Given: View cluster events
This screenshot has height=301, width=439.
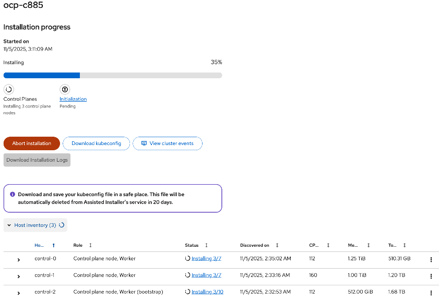Looking at the screenshot, I should (168, 143).
